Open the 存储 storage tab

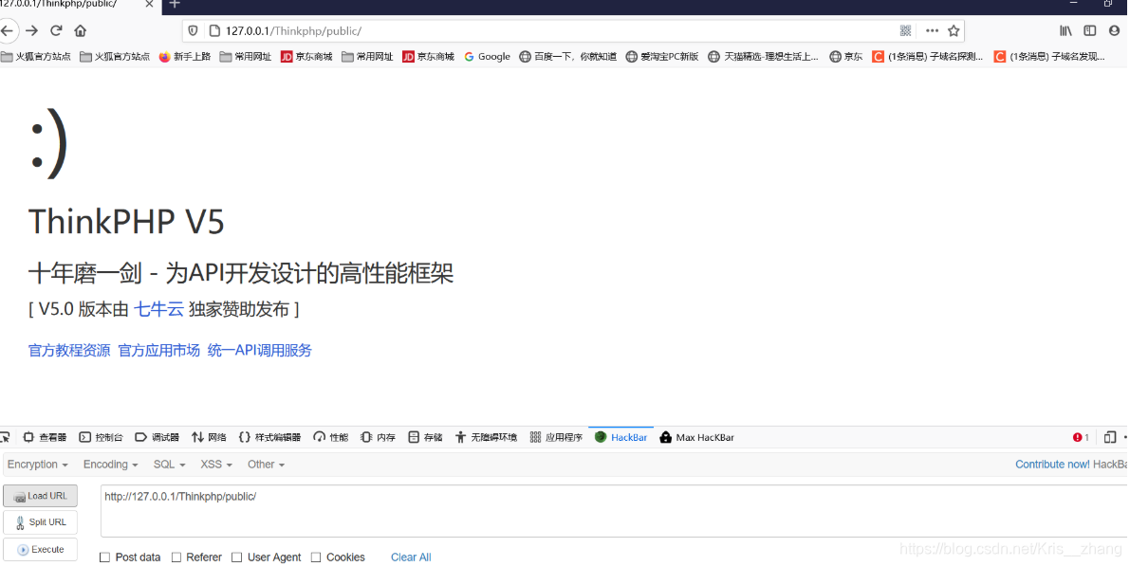[425, 437]
